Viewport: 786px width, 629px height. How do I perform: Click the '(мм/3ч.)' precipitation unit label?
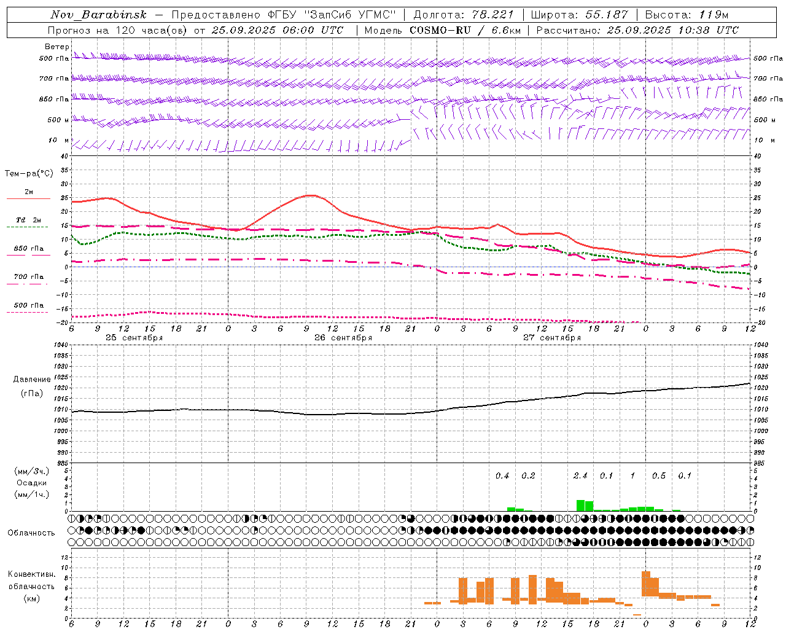pos(31,472)
